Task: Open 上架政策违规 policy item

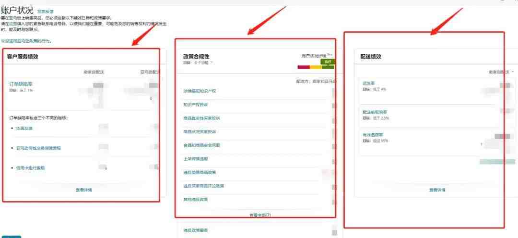Action: 196,159
